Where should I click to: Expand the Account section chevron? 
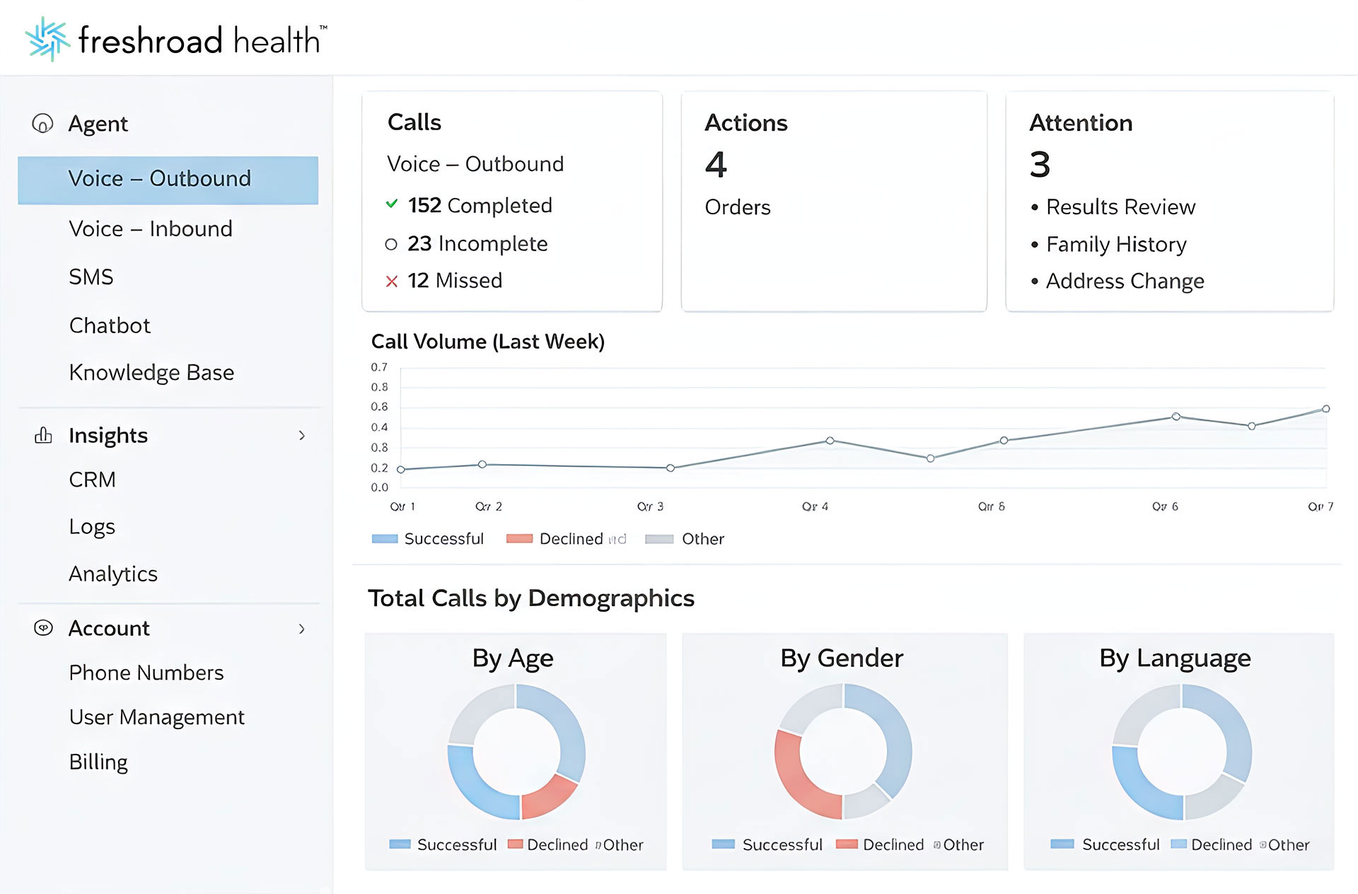(x=302, y=629)
